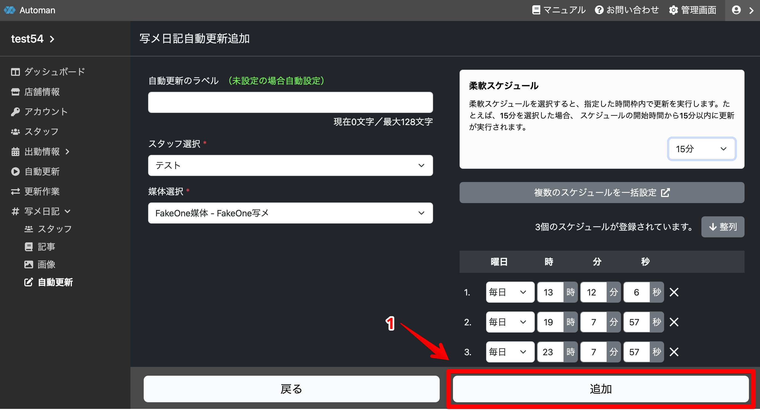
Task: Click the Automan logo icon
Action: (x=10, y=10)
